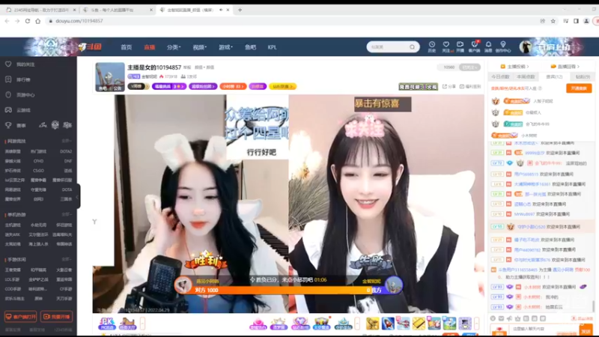Toggle the 已关注 follow button
Image resolution: width=599 pixels, height=337 pixels.
tap(469, 67)
